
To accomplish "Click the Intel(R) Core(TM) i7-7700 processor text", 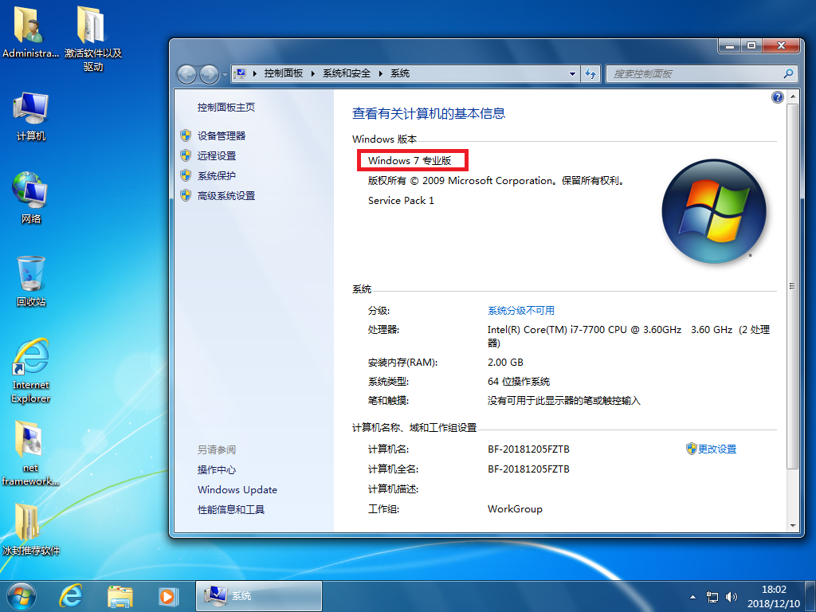I will [628, 335].
